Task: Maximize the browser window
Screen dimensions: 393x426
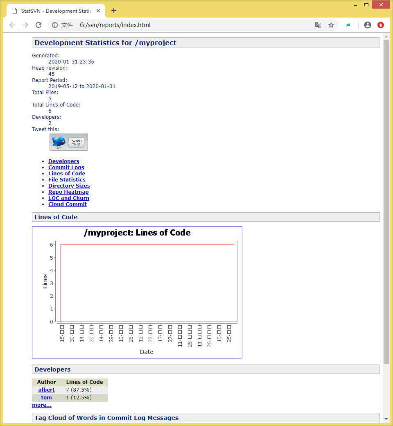Action: pyautogui.click(x=366, y=5)
